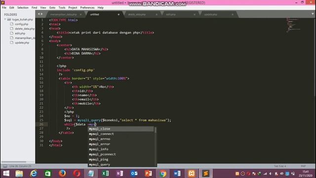This screenshot has height=178, width=316.
Task: Close the menampilkan_data.php tab
Action: point(80,14)
